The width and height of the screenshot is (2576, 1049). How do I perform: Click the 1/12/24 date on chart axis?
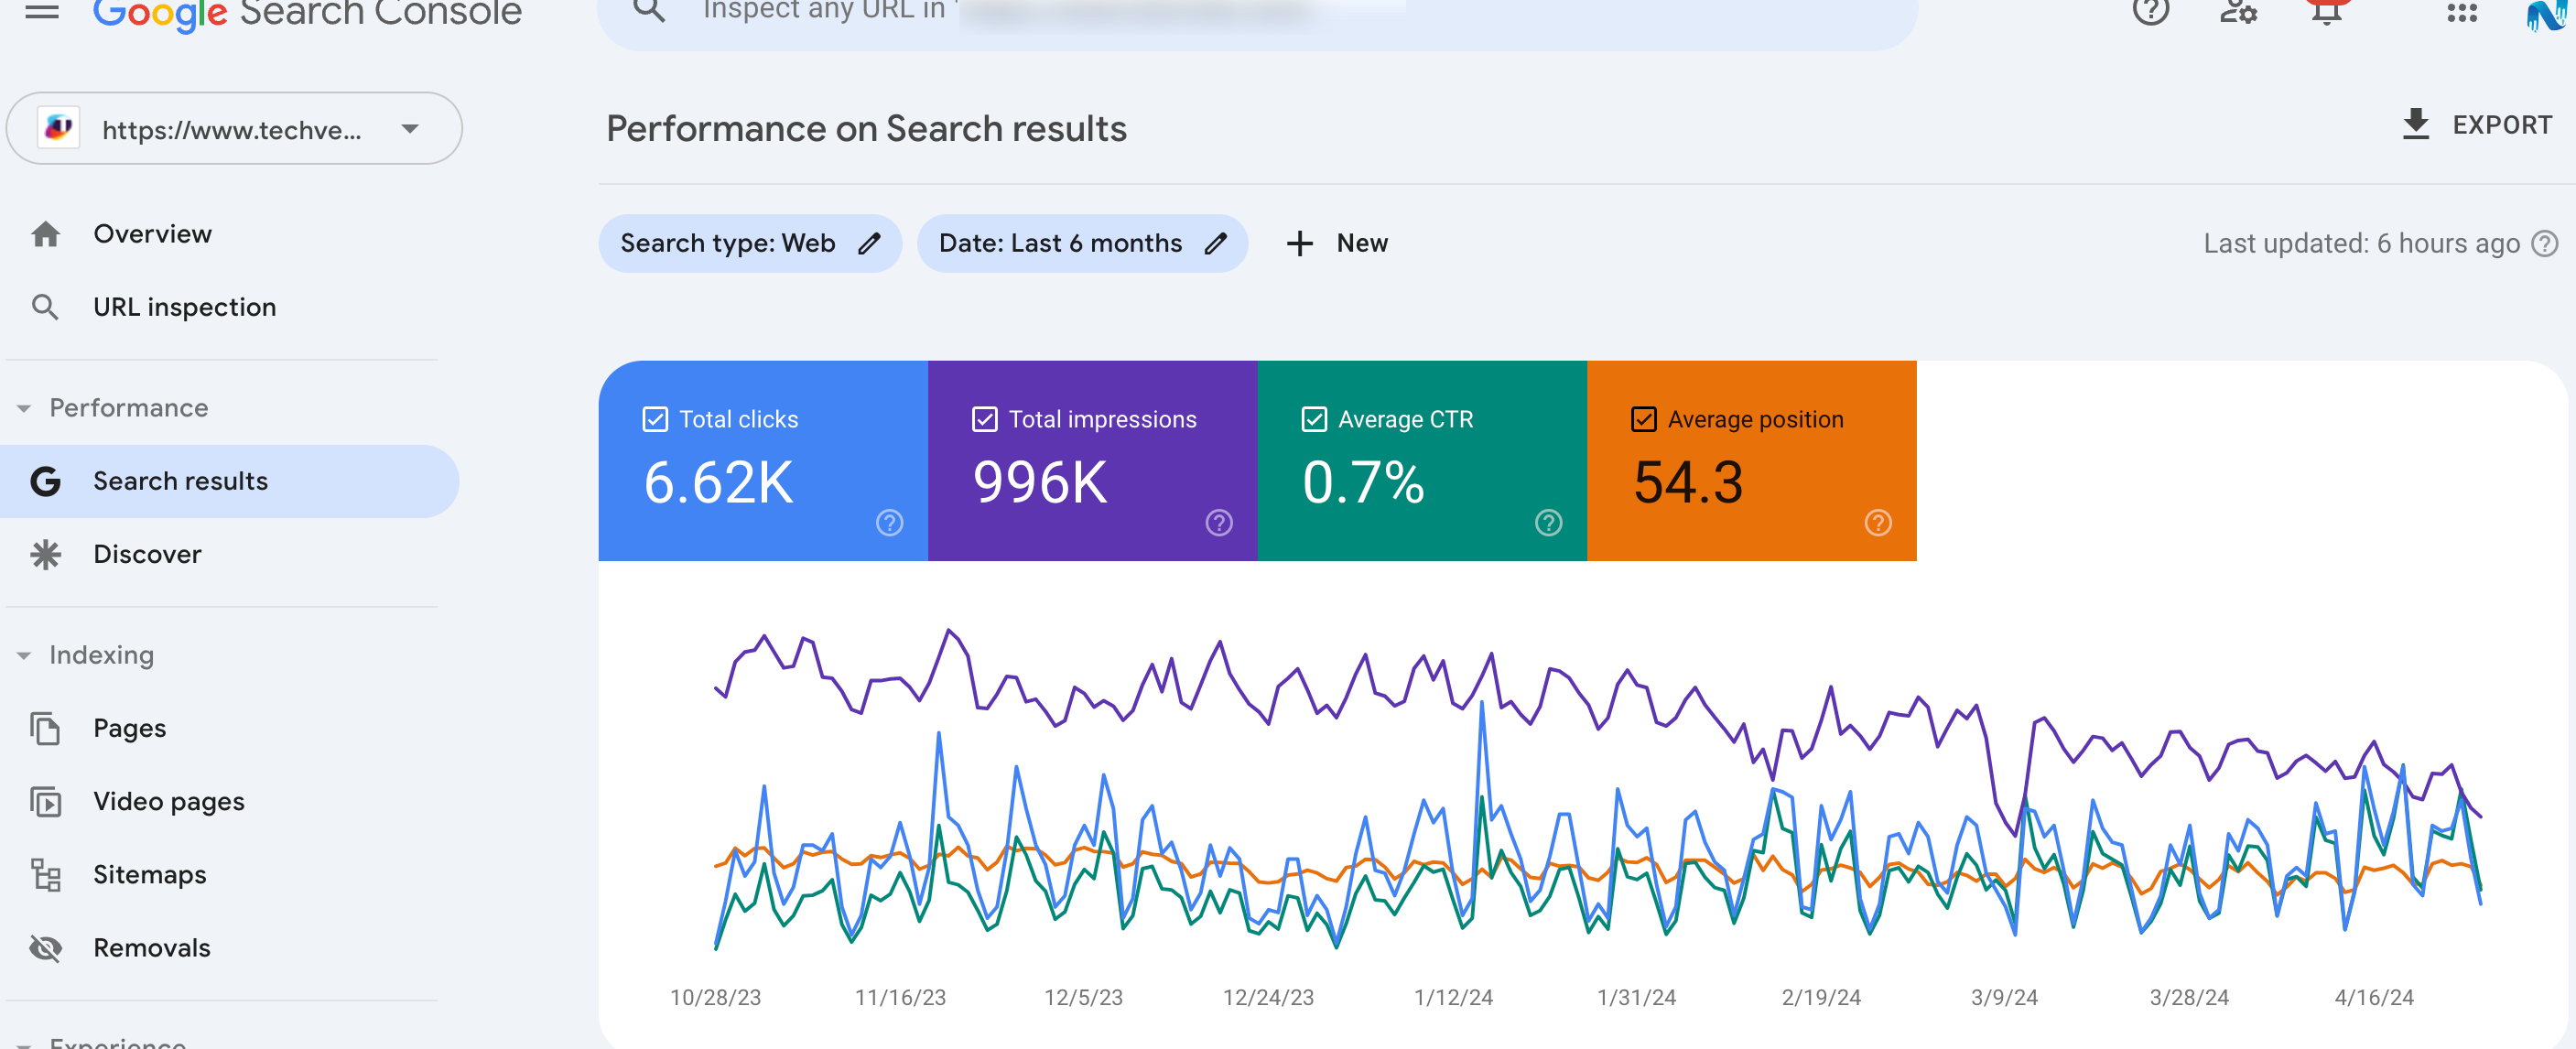[1452, 997]
